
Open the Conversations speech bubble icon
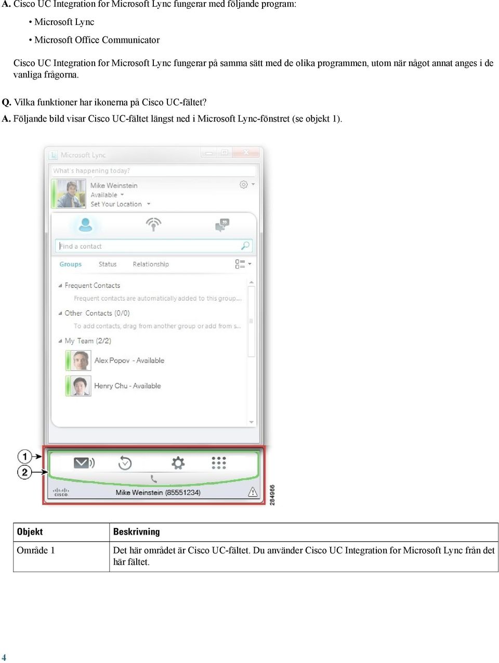(x=222, y=225)
